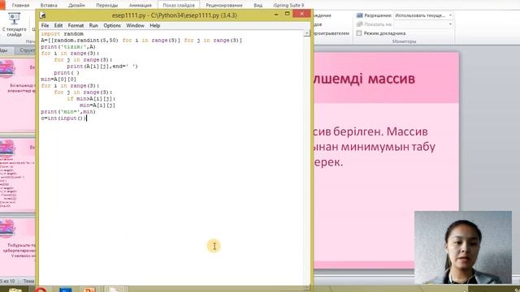Image resolution: width=520 pixels, height=292 pixels.
Task: Click the line 'min=A[0][0]'
Action: click(58, 79)
